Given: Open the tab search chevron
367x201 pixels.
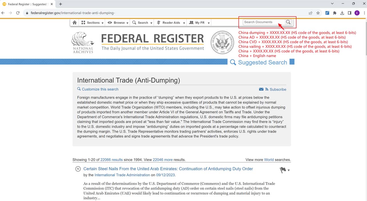Looking at the screenshot, I should 332,4.
